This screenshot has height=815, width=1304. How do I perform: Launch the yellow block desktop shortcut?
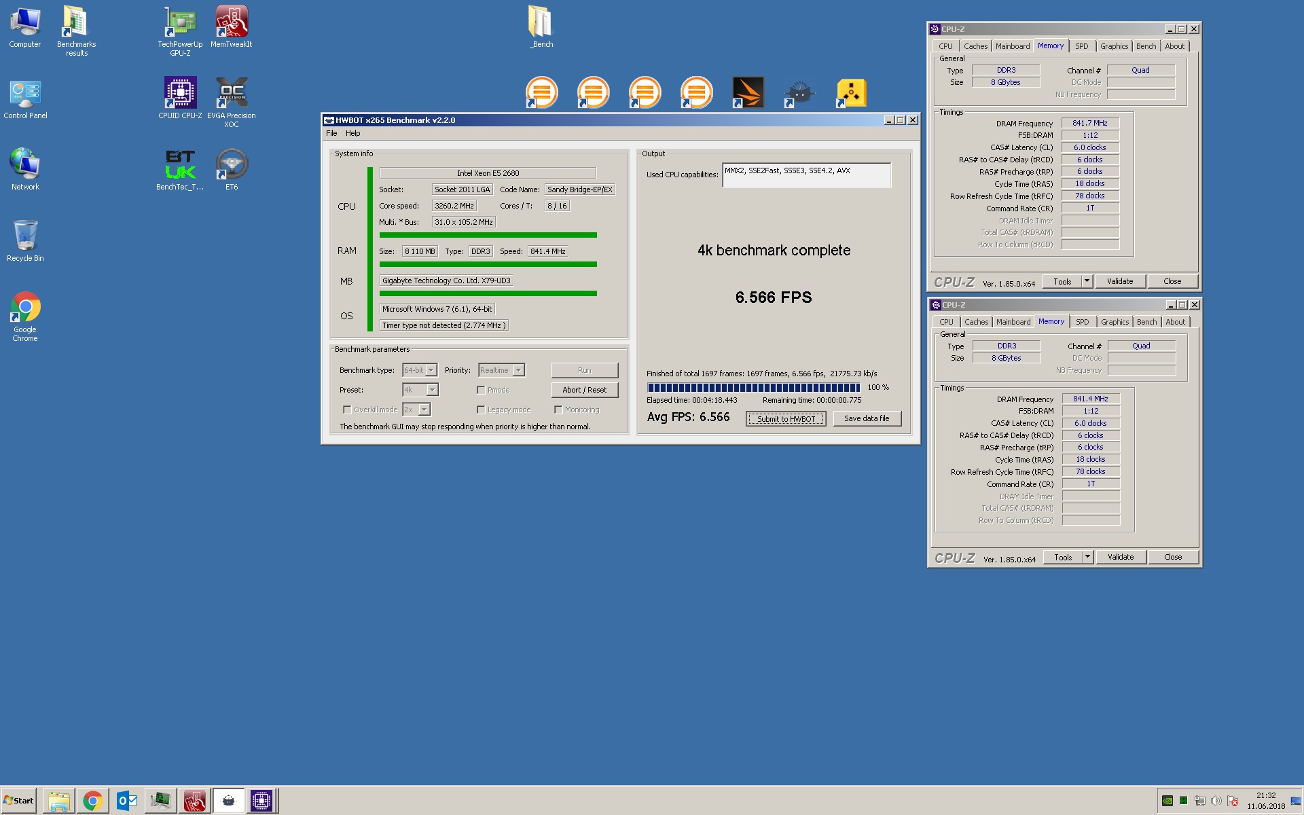pyautogui.click(x=851, y=92)
